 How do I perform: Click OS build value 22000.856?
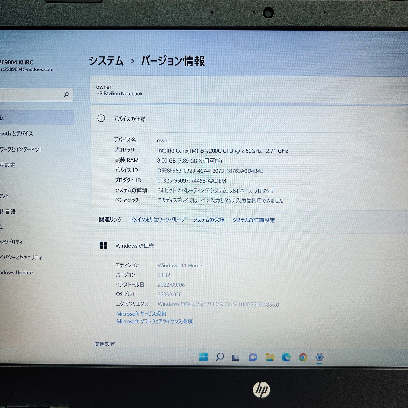click(x=170, y=295)
